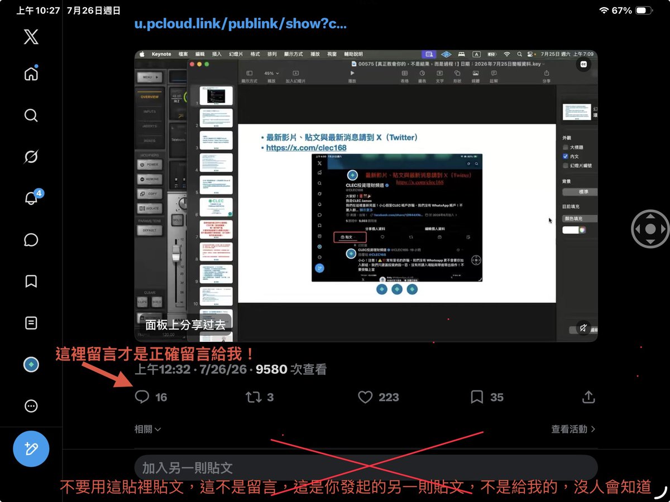
Task: Like the post with 223 likes
Action: point(378,397)
